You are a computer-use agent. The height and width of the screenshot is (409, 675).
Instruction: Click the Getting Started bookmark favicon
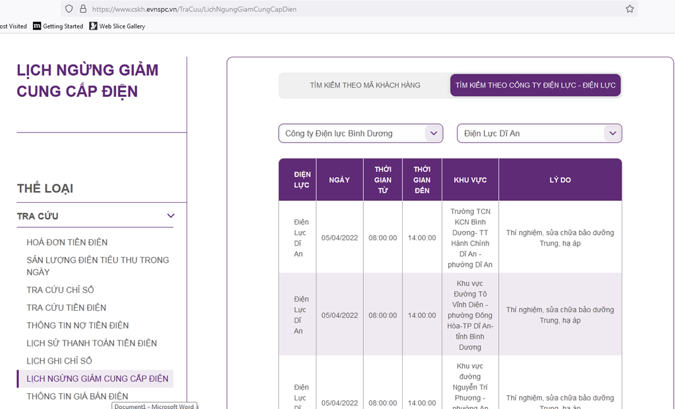pos(37,26)
